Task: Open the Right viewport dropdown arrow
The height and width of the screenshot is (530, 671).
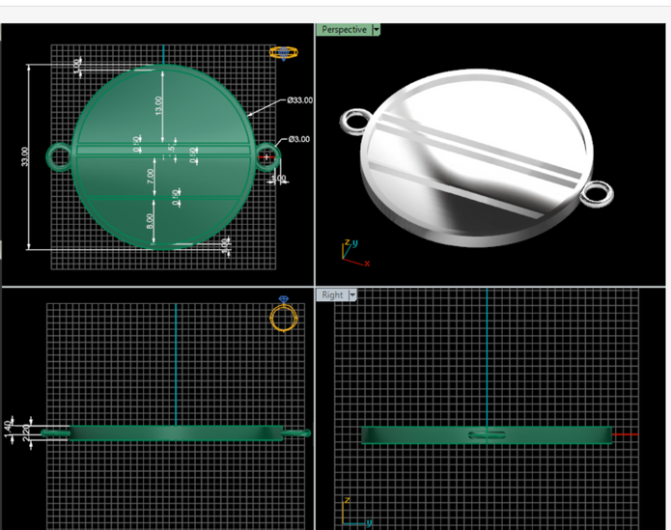Action: click(352, 294)
